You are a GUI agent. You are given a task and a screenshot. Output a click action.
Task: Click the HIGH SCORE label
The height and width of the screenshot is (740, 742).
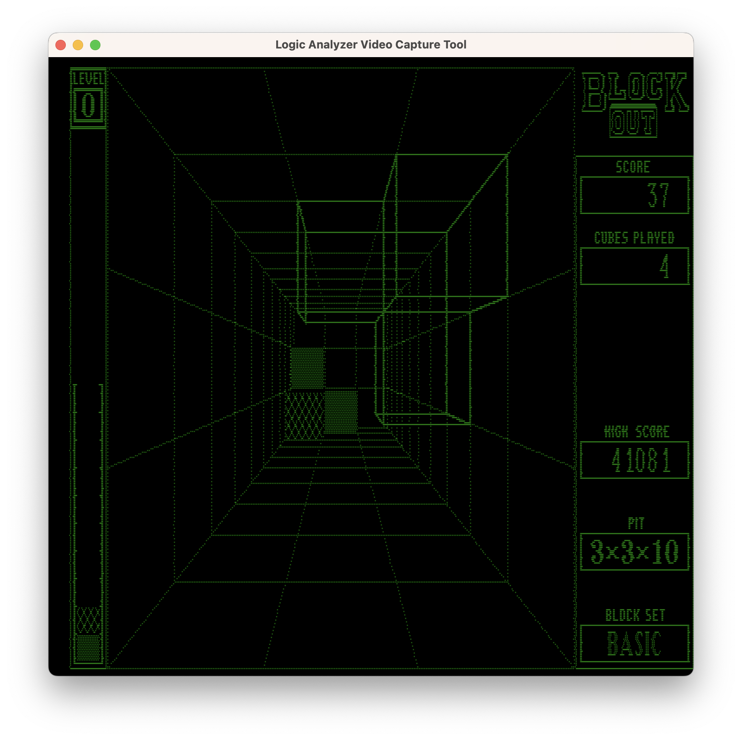coord(637,432)
